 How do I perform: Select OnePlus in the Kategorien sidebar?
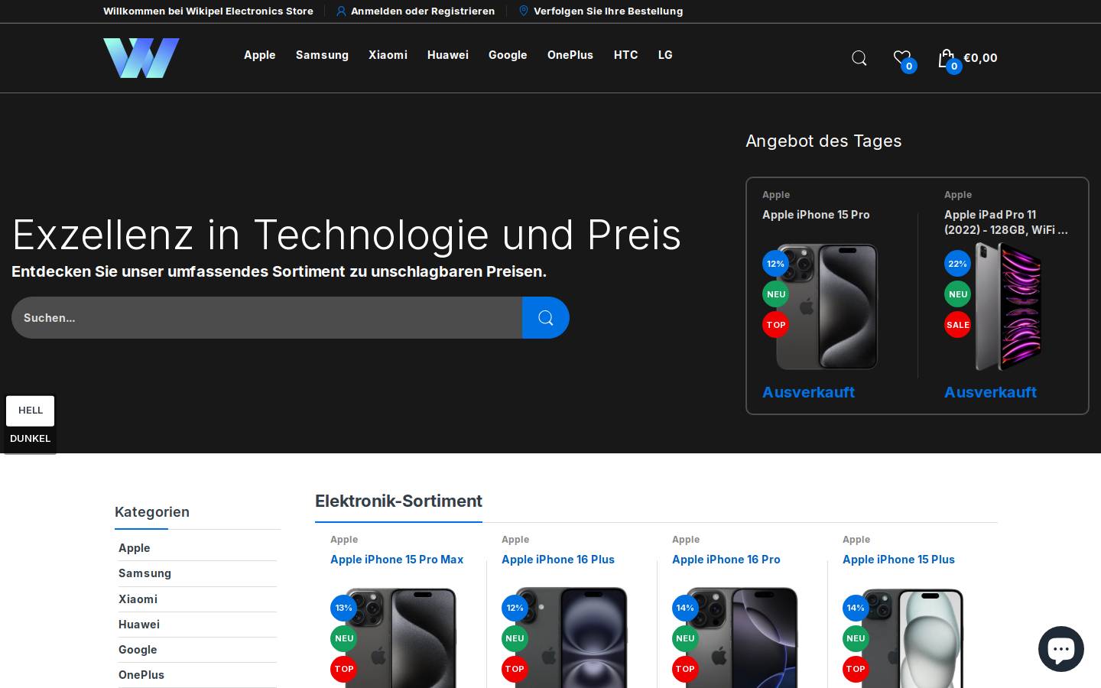coord(141,675)
